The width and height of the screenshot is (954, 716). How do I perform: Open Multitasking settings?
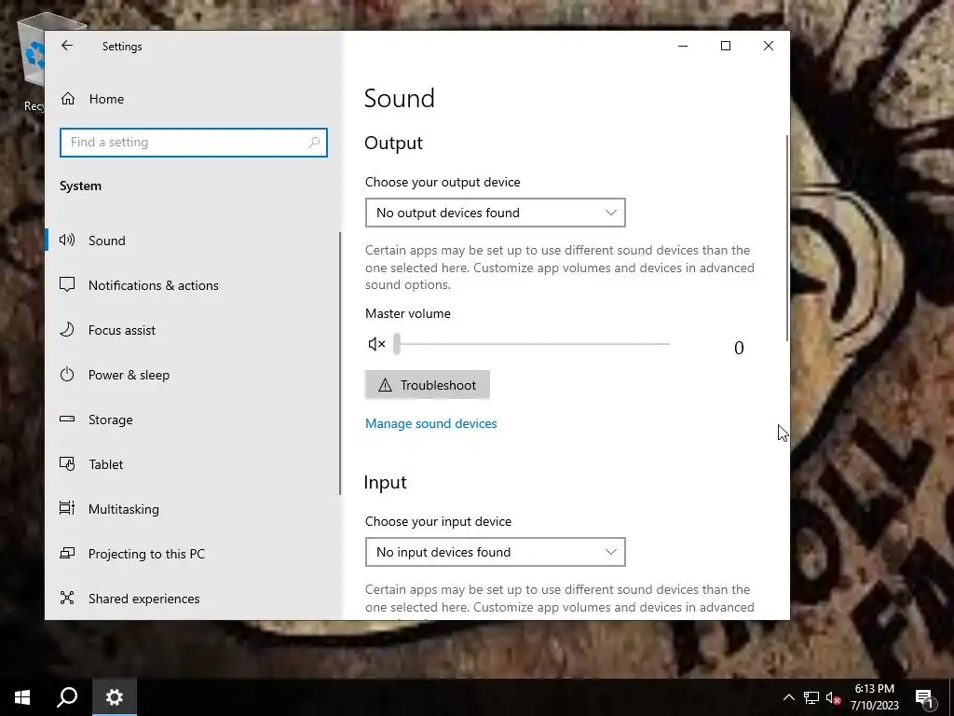coord(194,509)
